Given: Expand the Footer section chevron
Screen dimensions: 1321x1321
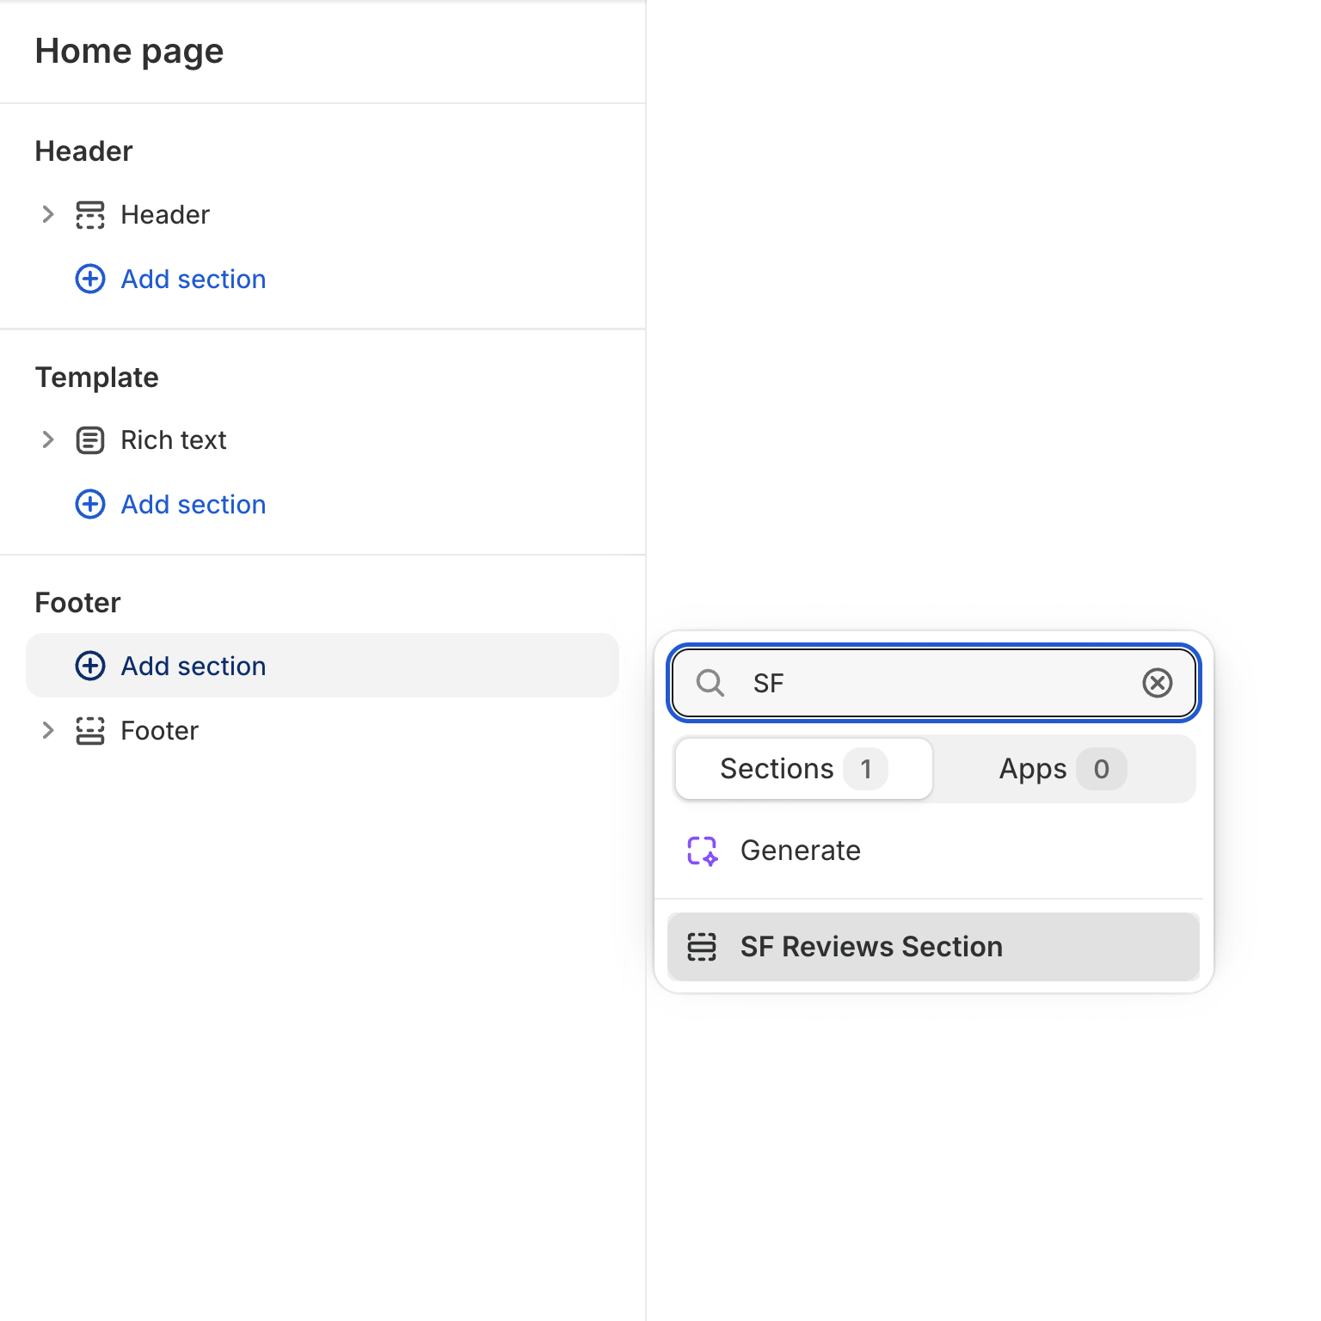Looking at the screenshot, I should [48, 731].
